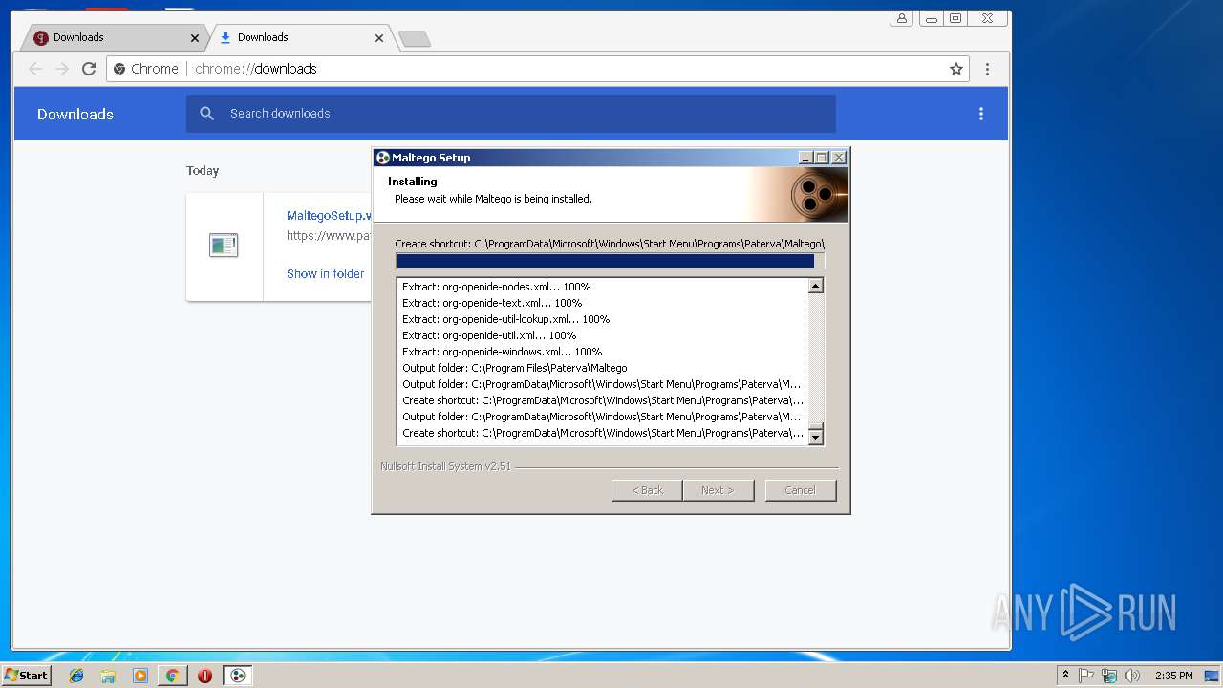Click the install progress bar
This screenshot has width=1223, height=688.
[x=610, y=261]
